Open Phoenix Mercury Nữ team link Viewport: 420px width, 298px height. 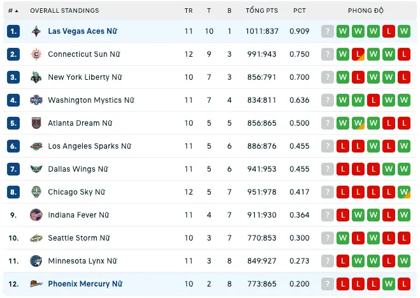(85, 284)
